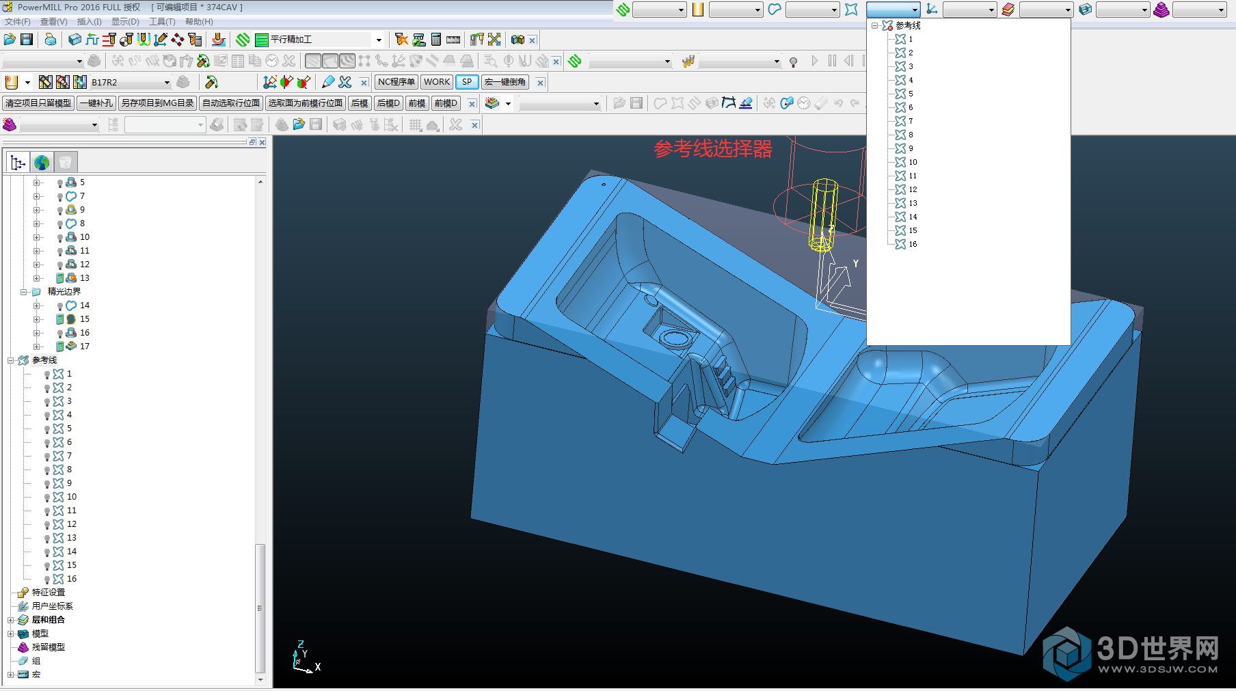The height and width of the screenshot is (691, 1236).
Task: Open the calculator icon in main toolbar
Action: click(436, 40)
